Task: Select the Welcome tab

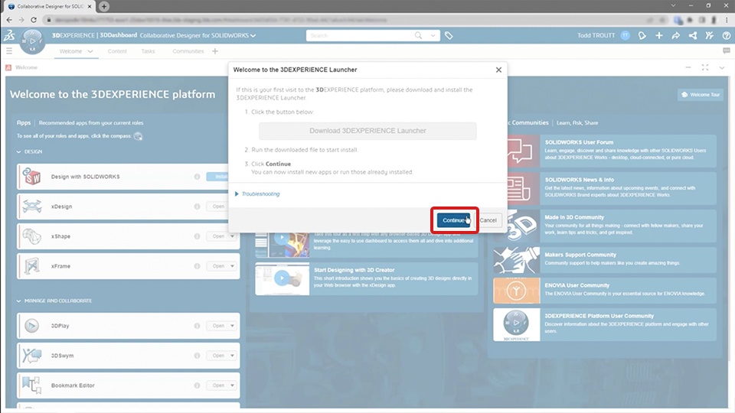Action: [70, 51]
